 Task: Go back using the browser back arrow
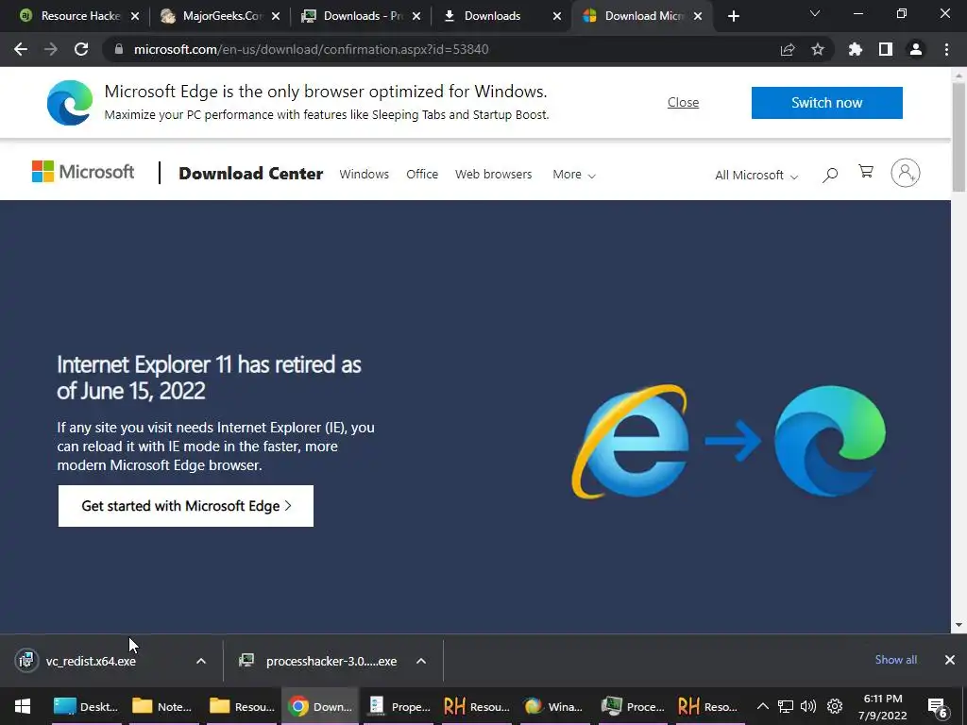[x=21, y=49]
